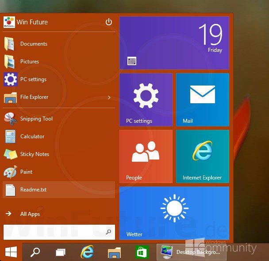Open the Readme.txt document icon
Image resolution: width=269 pixels, height=261 pixels.
pos(10,190)
